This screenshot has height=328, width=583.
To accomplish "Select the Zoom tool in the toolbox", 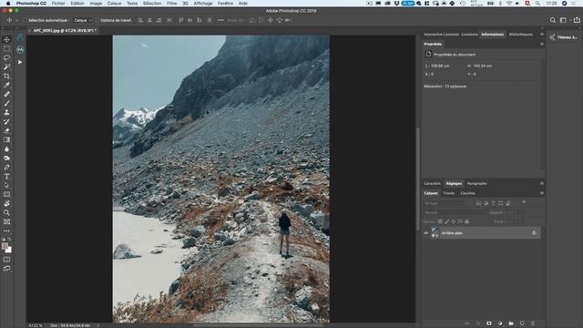I will 6,212.
